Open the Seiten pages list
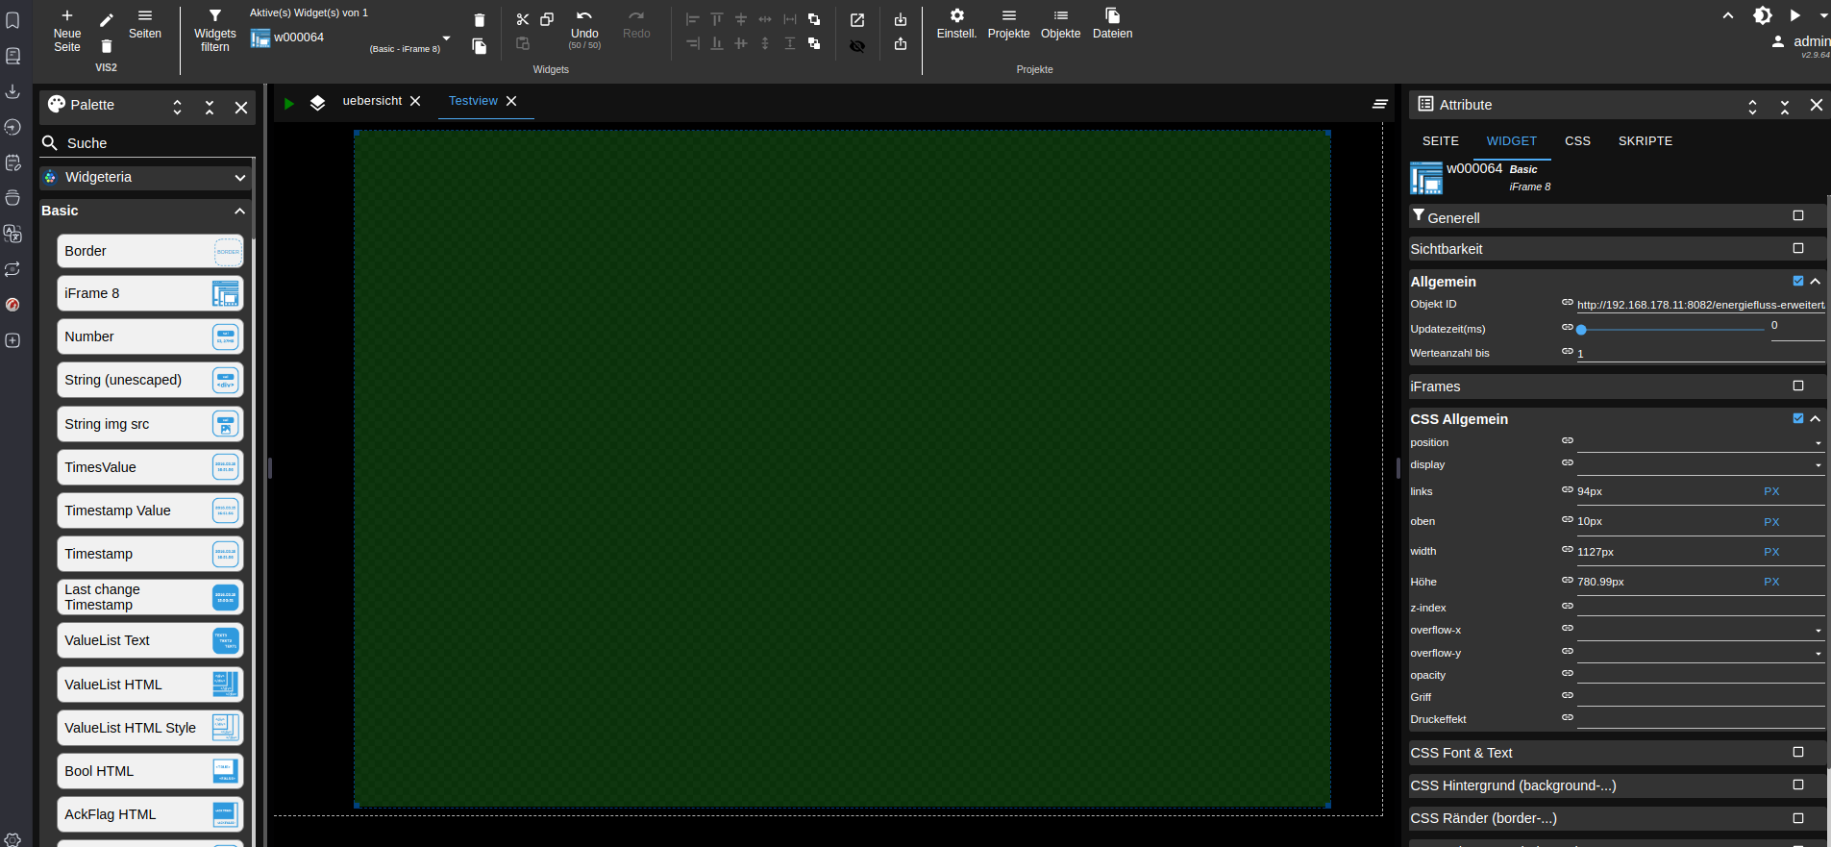1831x847 pixels. pyautogui.click(x=145, y=24)
